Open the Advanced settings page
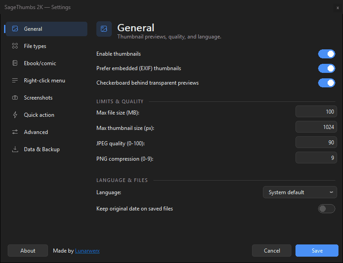 click(47, 132)
